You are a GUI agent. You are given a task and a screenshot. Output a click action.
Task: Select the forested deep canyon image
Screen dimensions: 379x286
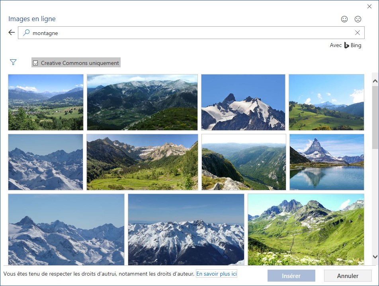[x=244, y=162]
